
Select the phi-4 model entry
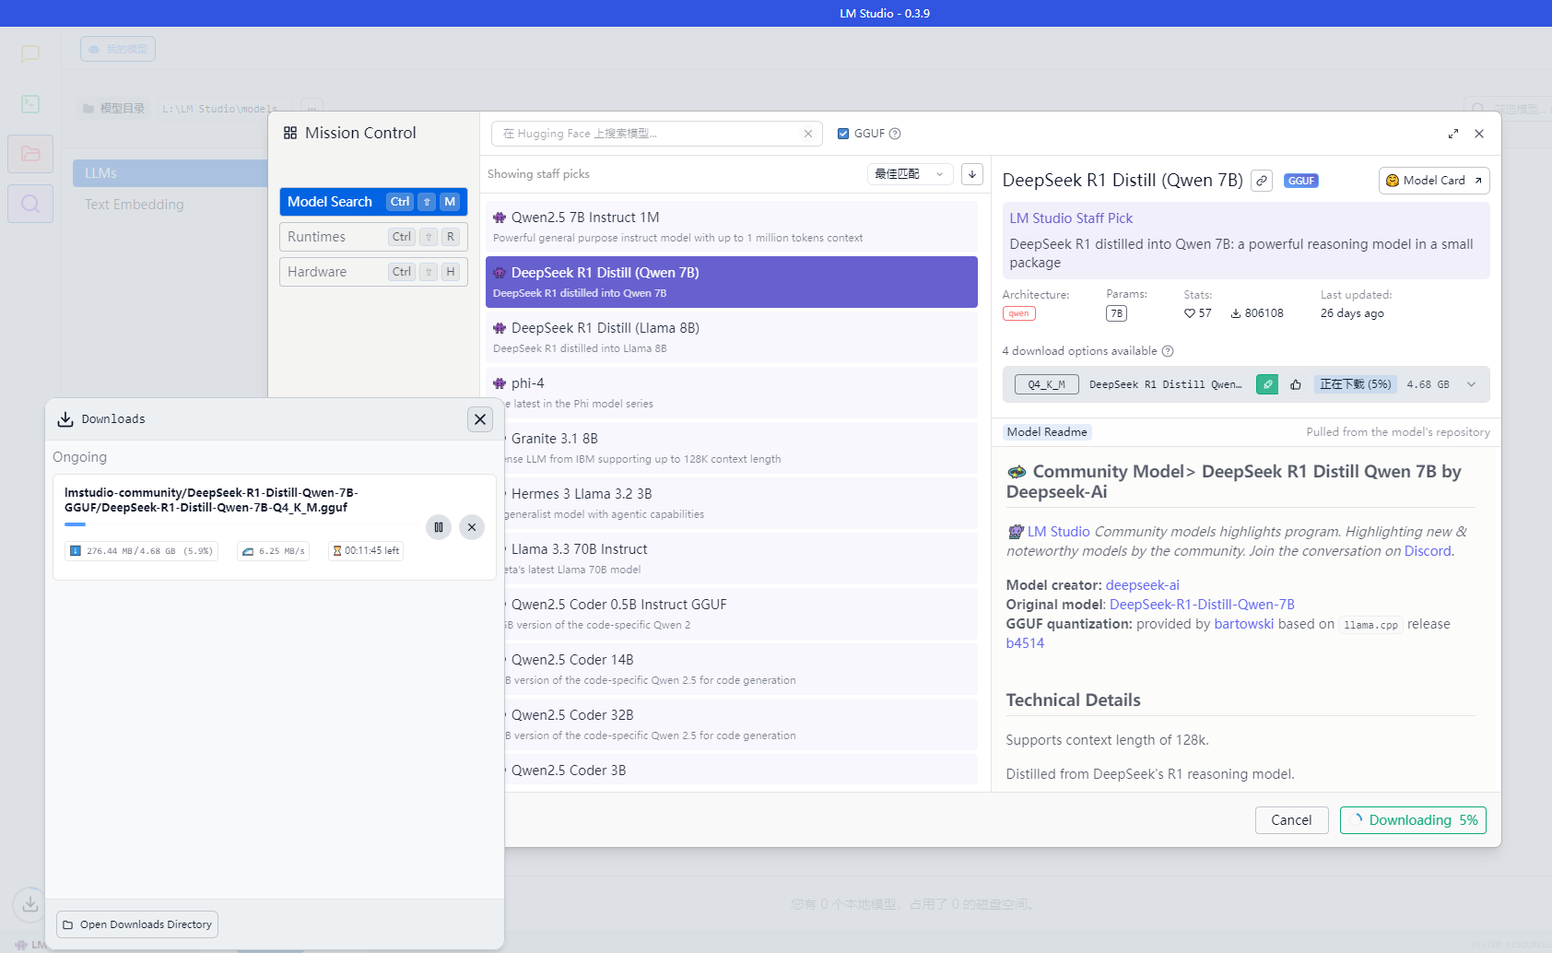coord(732,393)
